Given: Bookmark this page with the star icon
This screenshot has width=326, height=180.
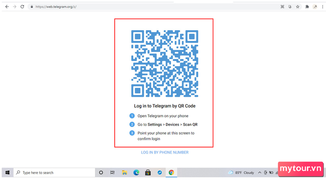Looking at the screenshot, I should (x=298, y=7).
